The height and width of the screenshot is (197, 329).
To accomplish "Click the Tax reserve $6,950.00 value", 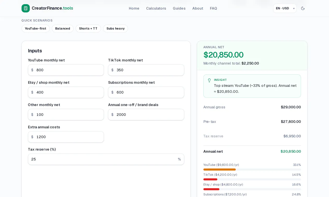I will pyautogui.click(x=292, y=136).
